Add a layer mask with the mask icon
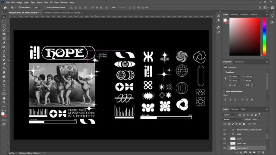The image size is (276, 155). click(x=245, y=152)
